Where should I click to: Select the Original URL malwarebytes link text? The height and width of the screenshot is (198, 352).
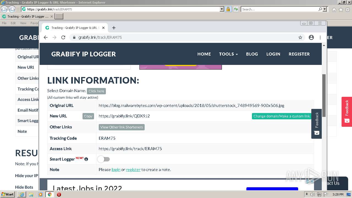191,106
